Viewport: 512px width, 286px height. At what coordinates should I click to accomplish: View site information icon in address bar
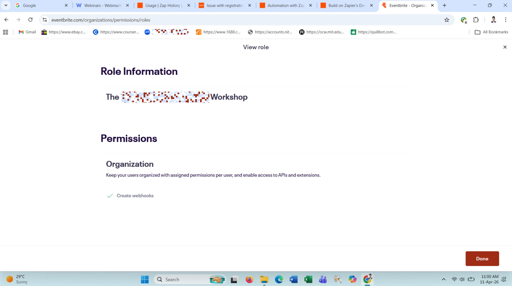[45, 20]
